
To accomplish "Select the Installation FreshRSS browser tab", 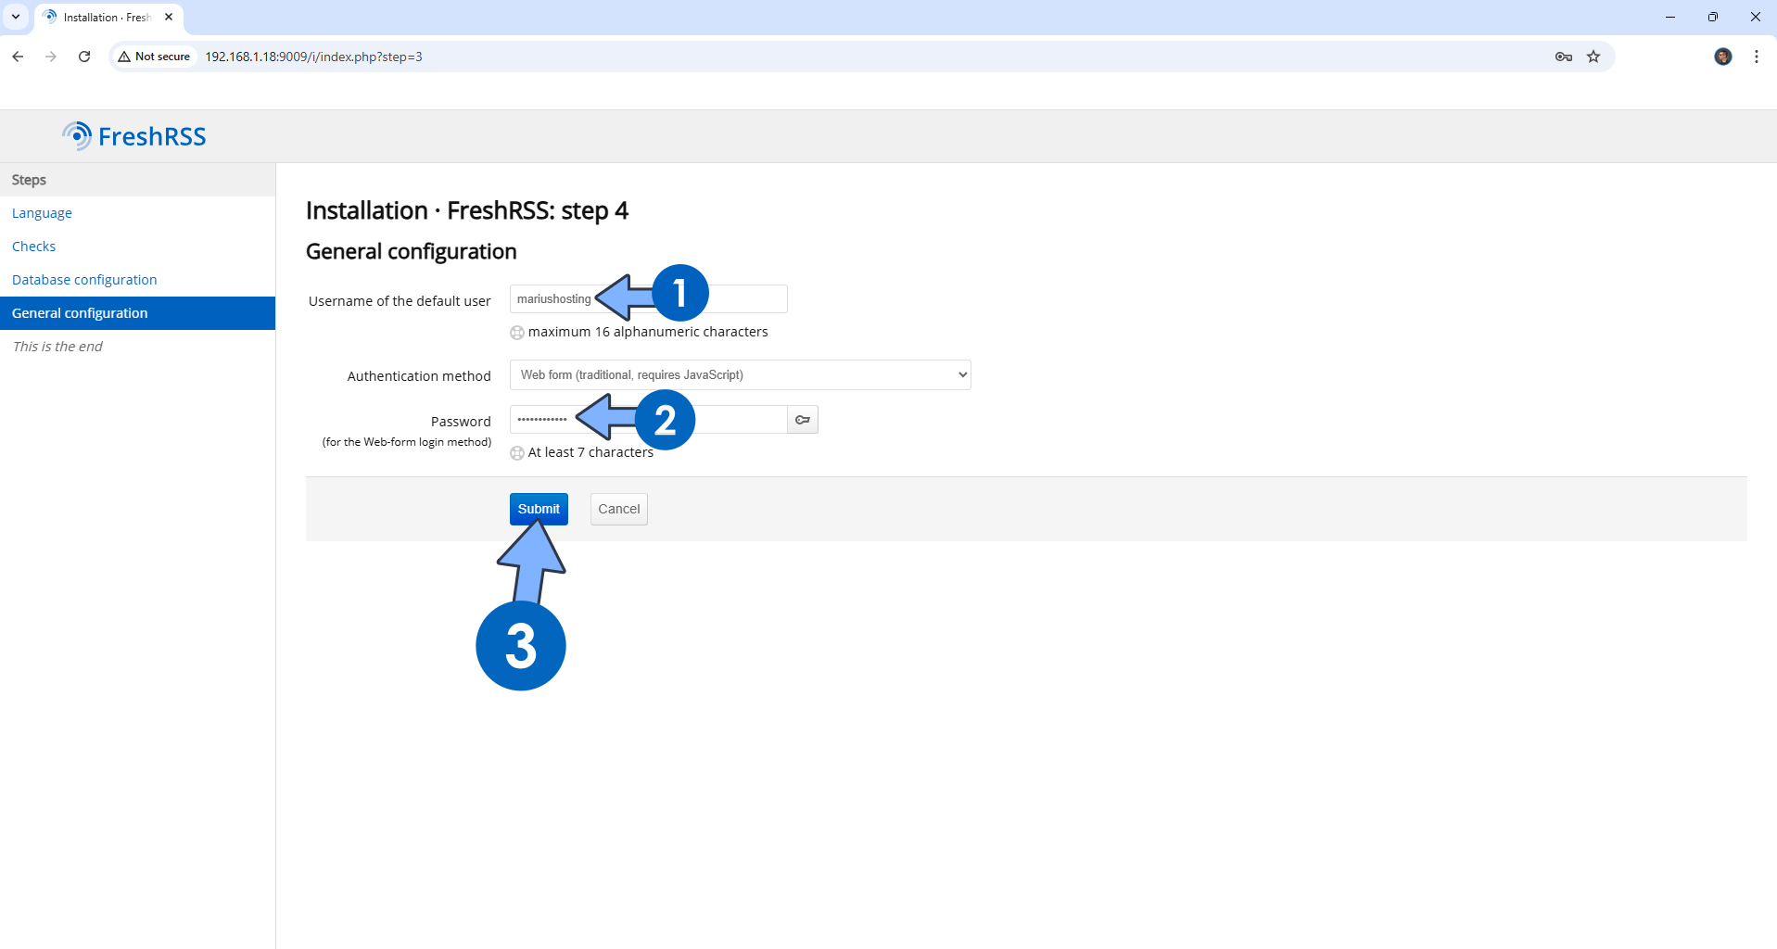I will point(108,18).
